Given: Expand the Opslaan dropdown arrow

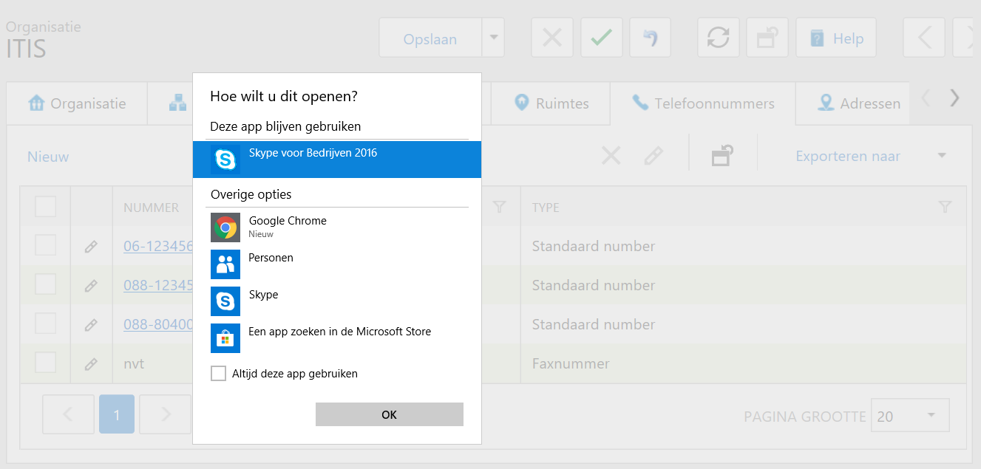Looking at the screenshot, I should [x=493, y=38].
